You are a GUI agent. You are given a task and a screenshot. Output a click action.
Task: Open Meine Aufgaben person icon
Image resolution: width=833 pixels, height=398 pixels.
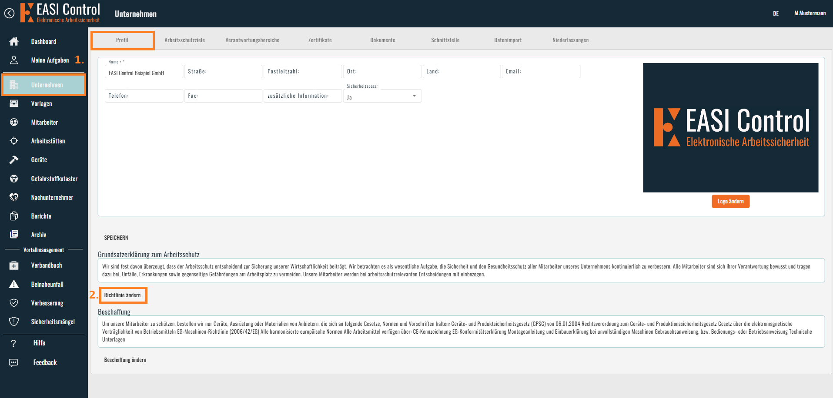pos(14,60)
